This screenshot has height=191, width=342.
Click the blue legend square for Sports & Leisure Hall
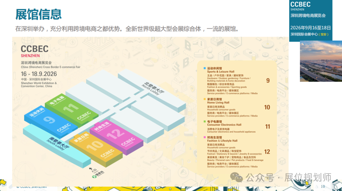point(205,68)
